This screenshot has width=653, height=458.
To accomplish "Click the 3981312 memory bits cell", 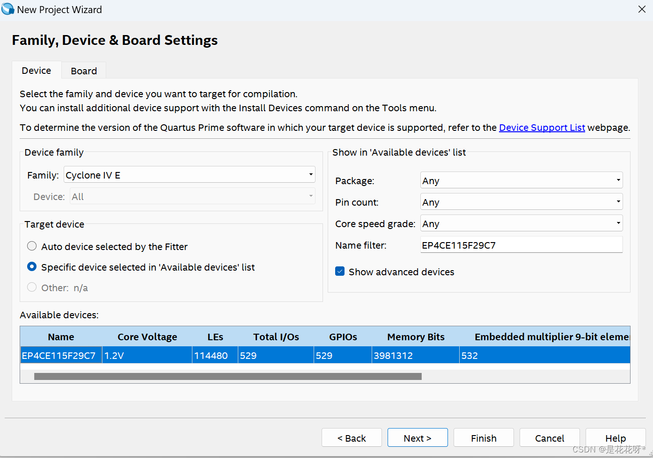I will point(416,355).
